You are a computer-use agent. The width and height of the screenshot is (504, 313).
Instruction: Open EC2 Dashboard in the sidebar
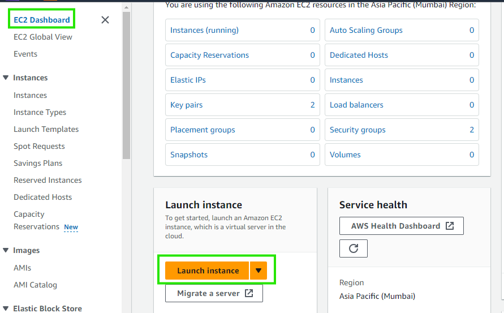42,20
